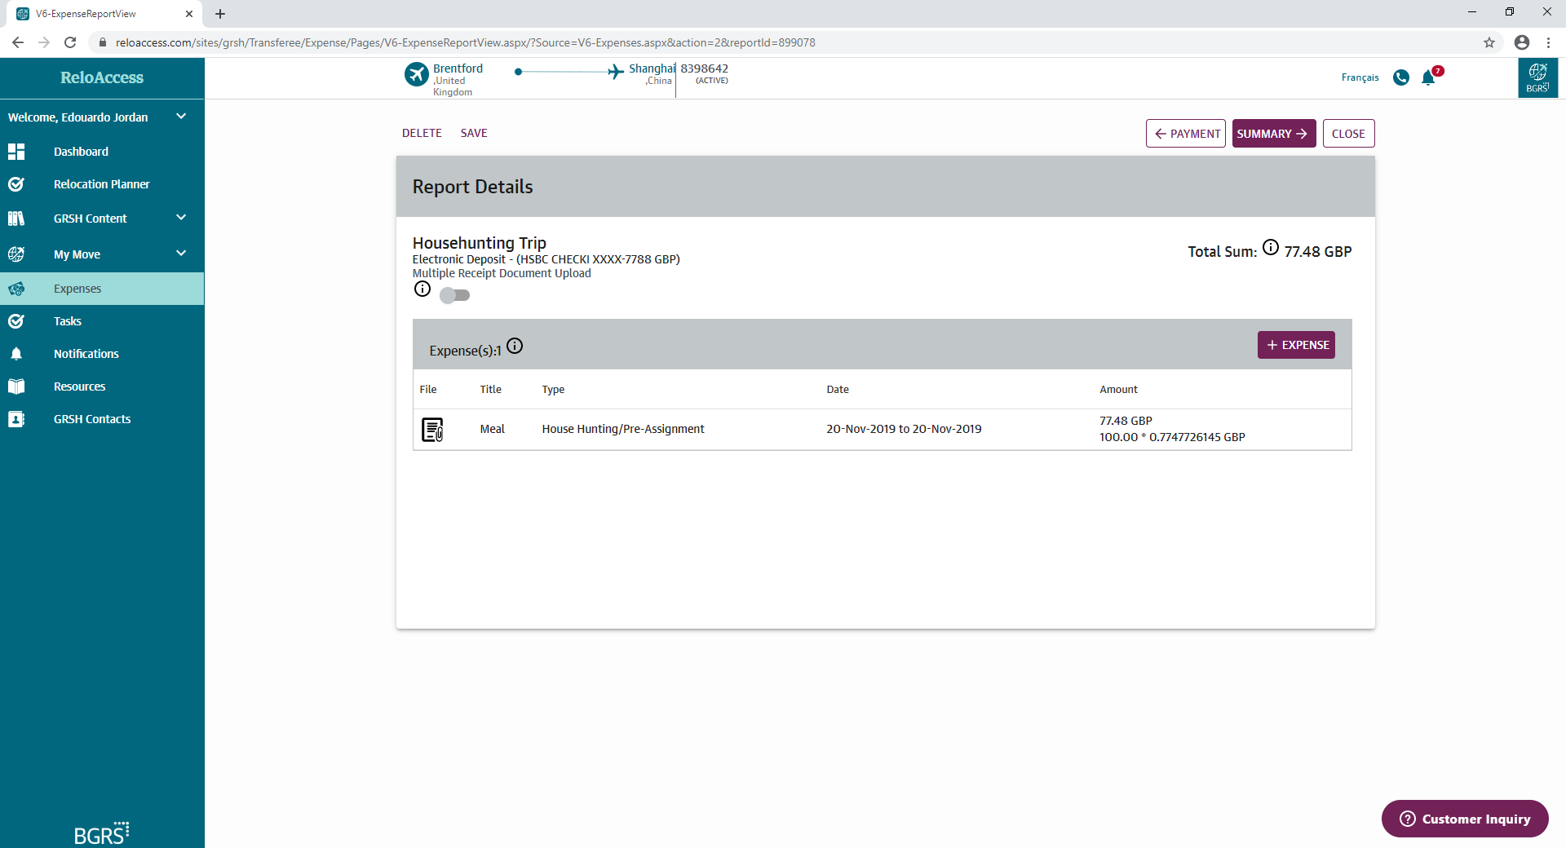The width and height of the screenshot is (1566, 848).
Task: Click the ReloAccess logo
Action: coord(102,77)
